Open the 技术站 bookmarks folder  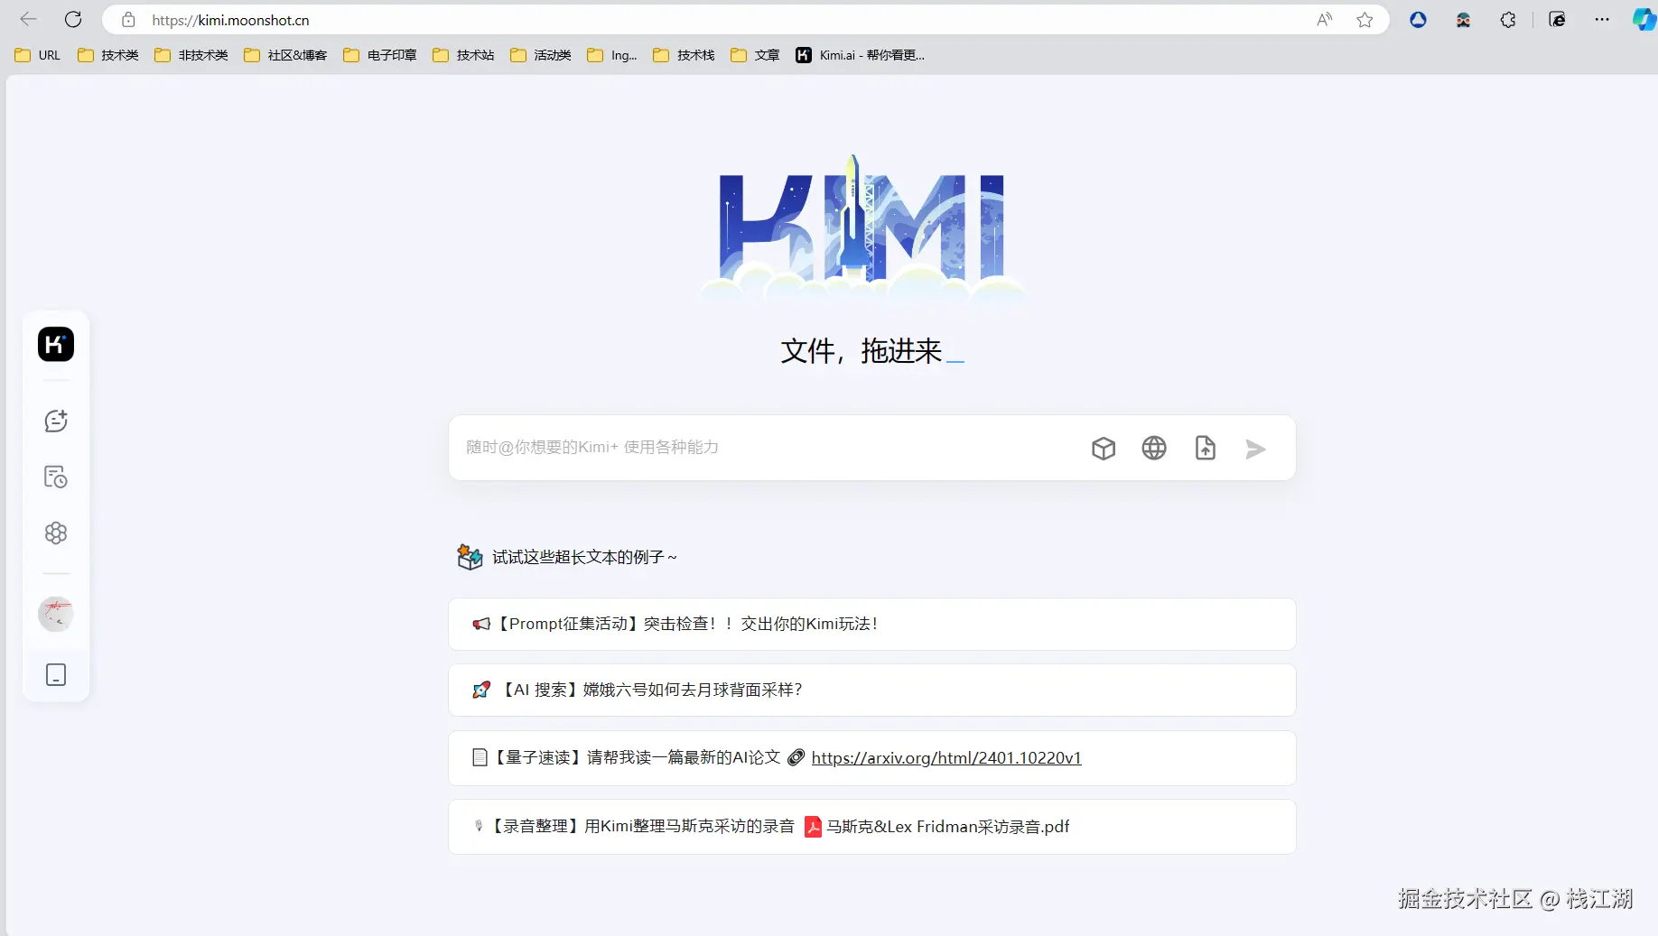tap(463, 55)
